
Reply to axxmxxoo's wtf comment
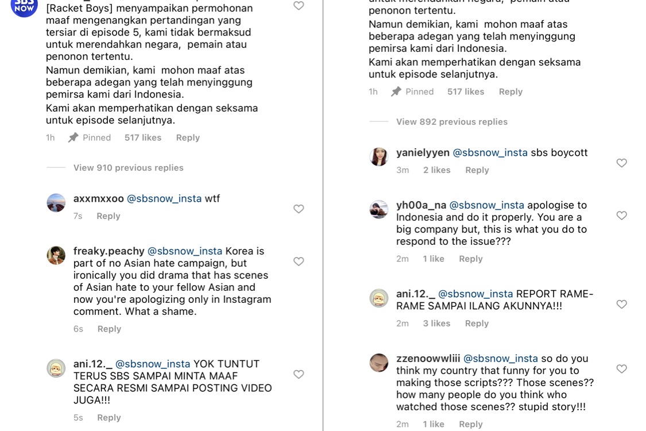(x=109, y=216)
